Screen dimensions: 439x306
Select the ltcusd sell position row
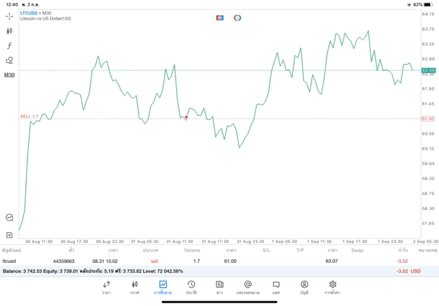coord(206,261)
